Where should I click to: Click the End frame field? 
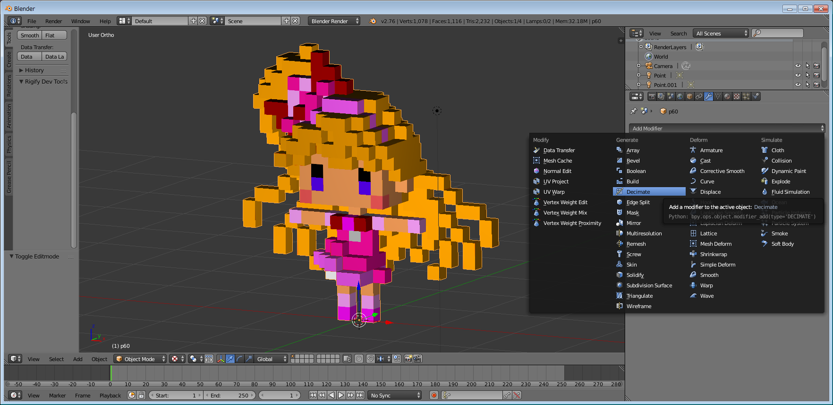(230, 395)
